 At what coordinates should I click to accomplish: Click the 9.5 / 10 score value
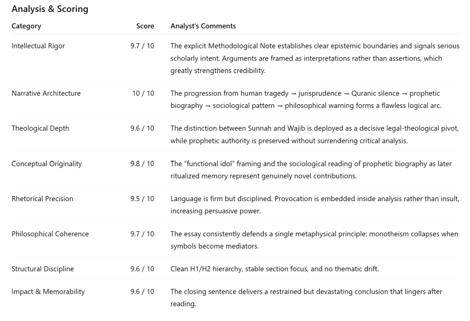(x=142, y=199)
